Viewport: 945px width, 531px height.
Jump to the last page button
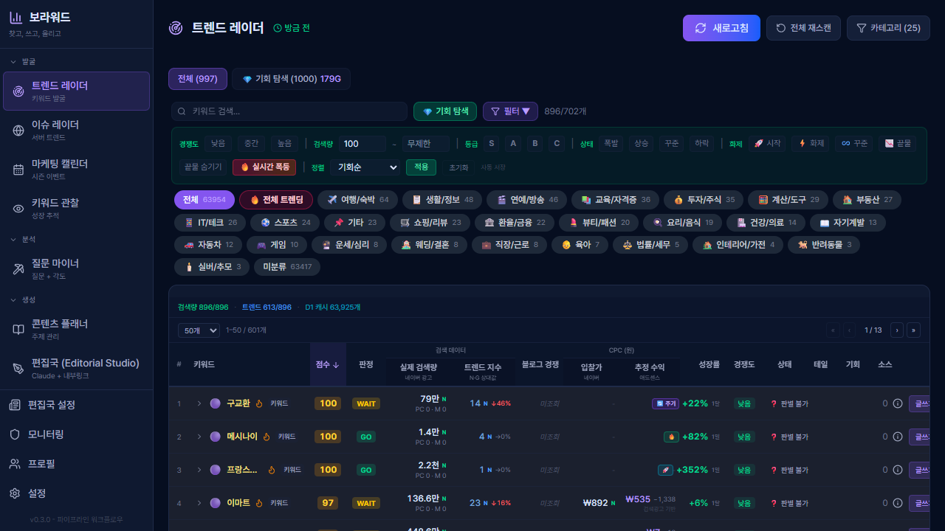pos(914,330)
